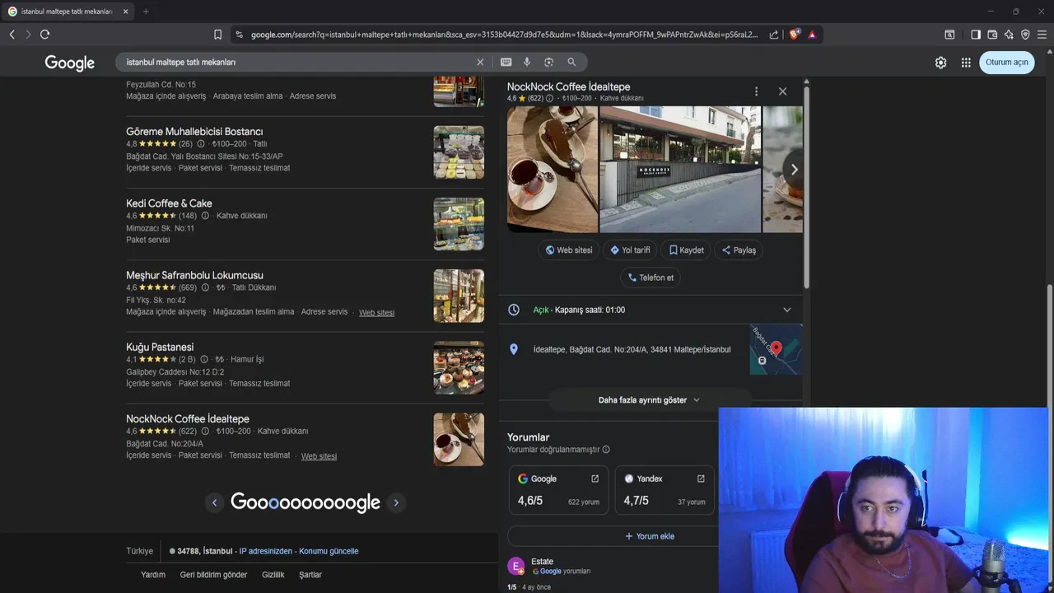Open the Brave Wallet icon
Image resolution: width=1054 pixels, height=593 pixels.
992,35
